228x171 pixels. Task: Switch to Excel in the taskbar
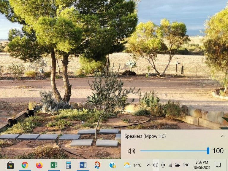pyautogui.click(x=54, y=165)
